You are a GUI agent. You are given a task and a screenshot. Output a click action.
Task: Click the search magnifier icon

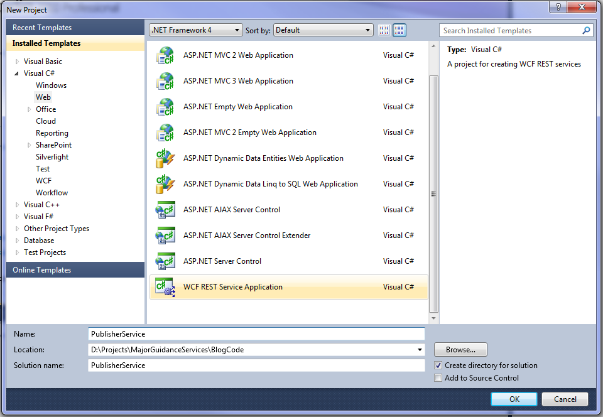[x=586, y=30]
